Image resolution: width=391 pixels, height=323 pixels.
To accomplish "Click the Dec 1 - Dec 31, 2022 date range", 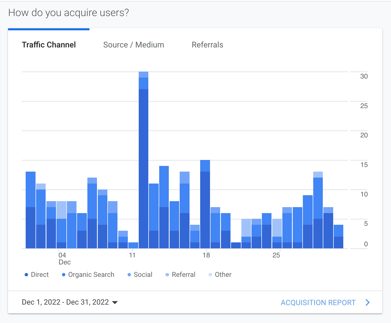I will tap(65, 302).
